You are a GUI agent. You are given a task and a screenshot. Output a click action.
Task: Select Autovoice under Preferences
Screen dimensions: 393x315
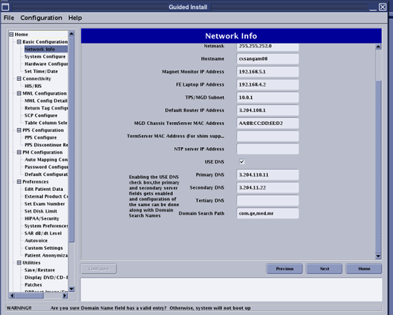(37, 240)
